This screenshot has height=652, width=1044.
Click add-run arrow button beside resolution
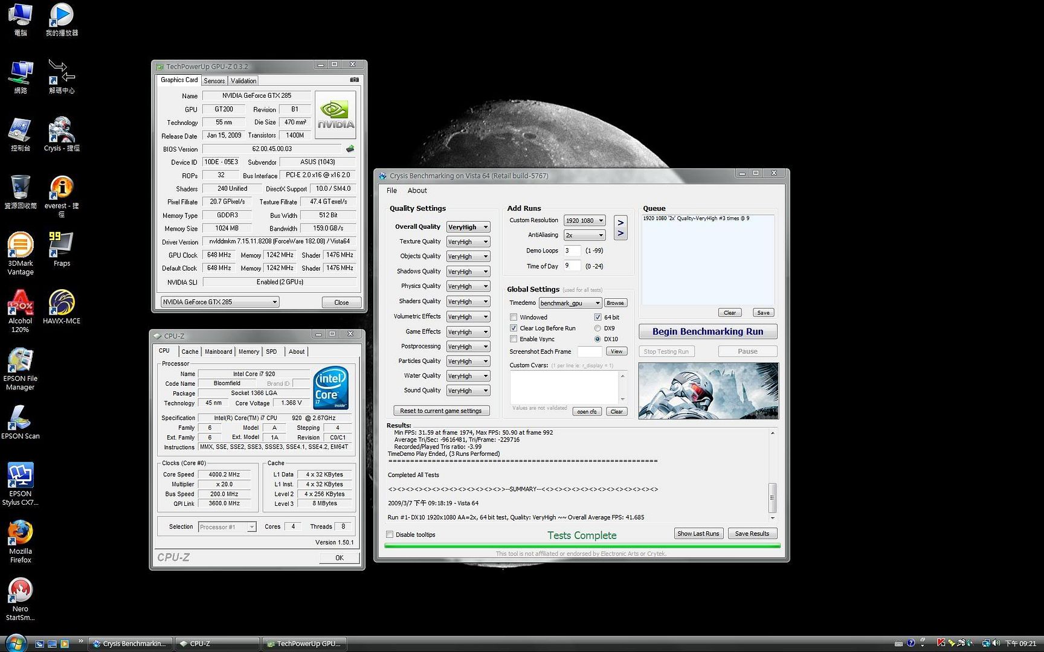pyautogui.click(x=620, y=228)
